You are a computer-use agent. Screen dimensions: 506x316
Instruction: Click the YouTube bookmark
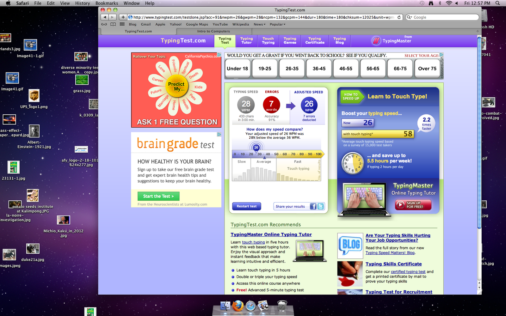click(220, 24)
